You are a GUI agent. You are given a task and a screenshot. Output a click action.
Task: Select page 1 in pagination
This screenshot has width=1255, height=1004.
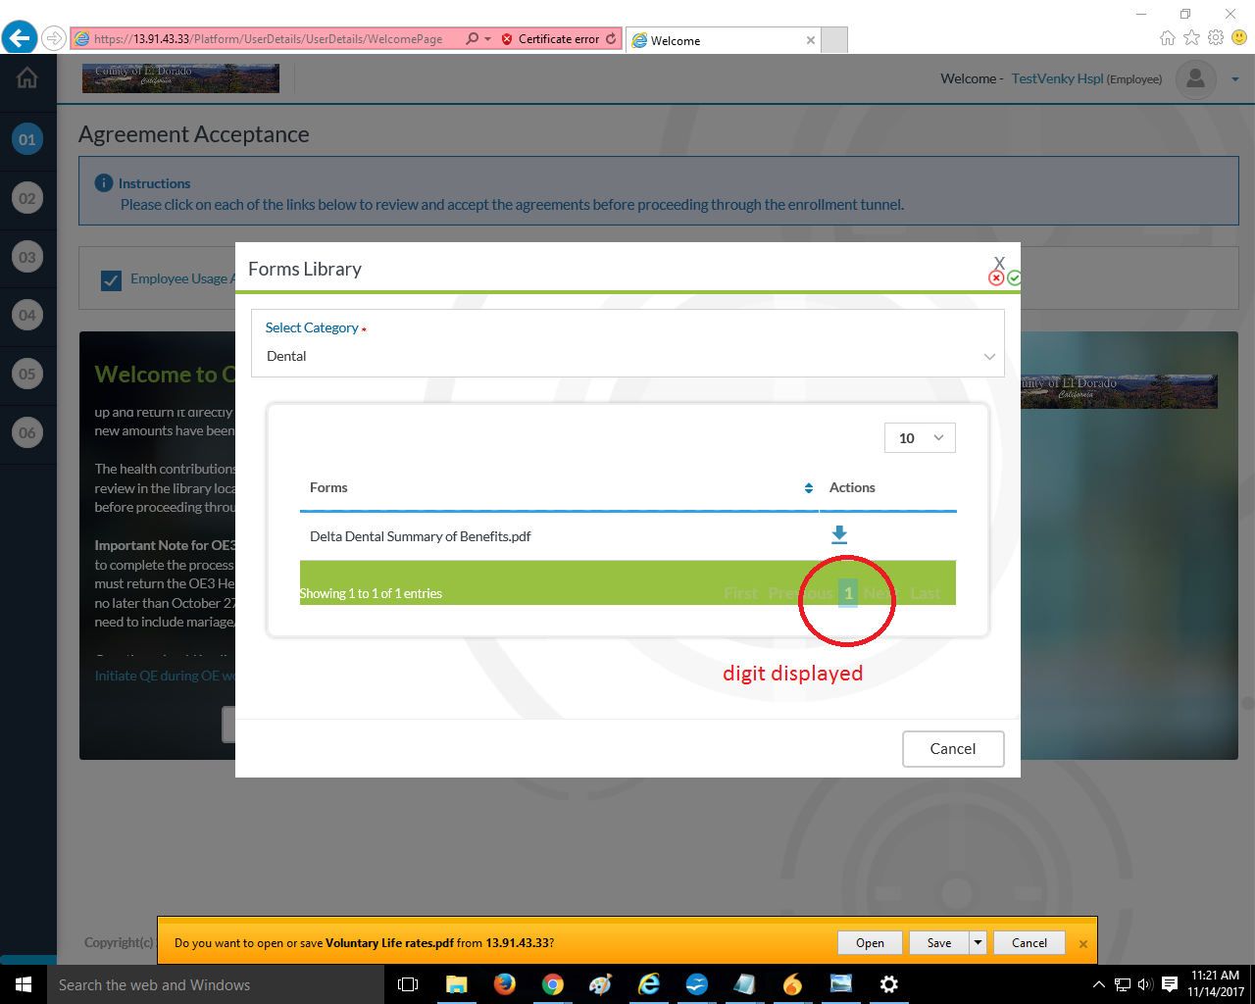point(848,593)
